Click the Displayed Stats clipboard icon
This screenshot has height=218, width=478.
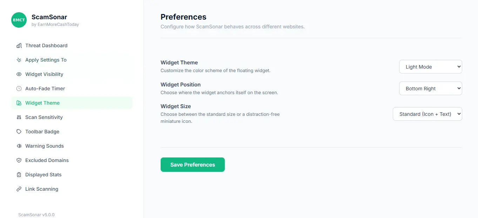pos(19,175)
